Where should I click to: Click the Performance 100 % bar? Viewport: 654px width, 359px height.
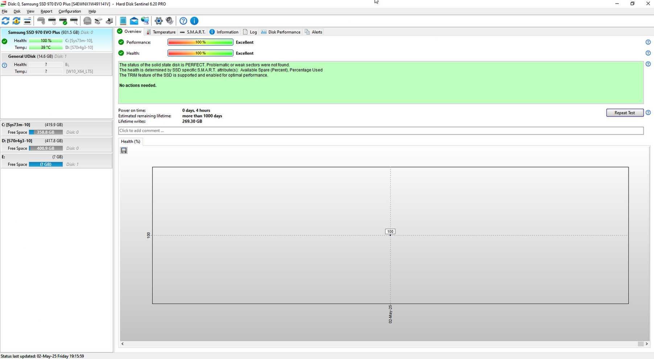pos(200,42)
